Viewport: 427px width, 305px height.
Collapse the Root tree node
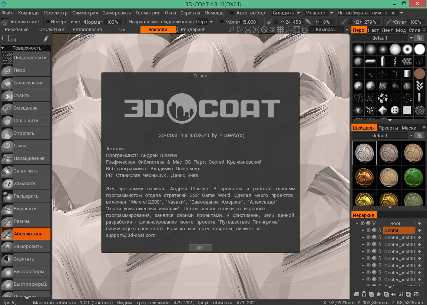pos(357,223)
